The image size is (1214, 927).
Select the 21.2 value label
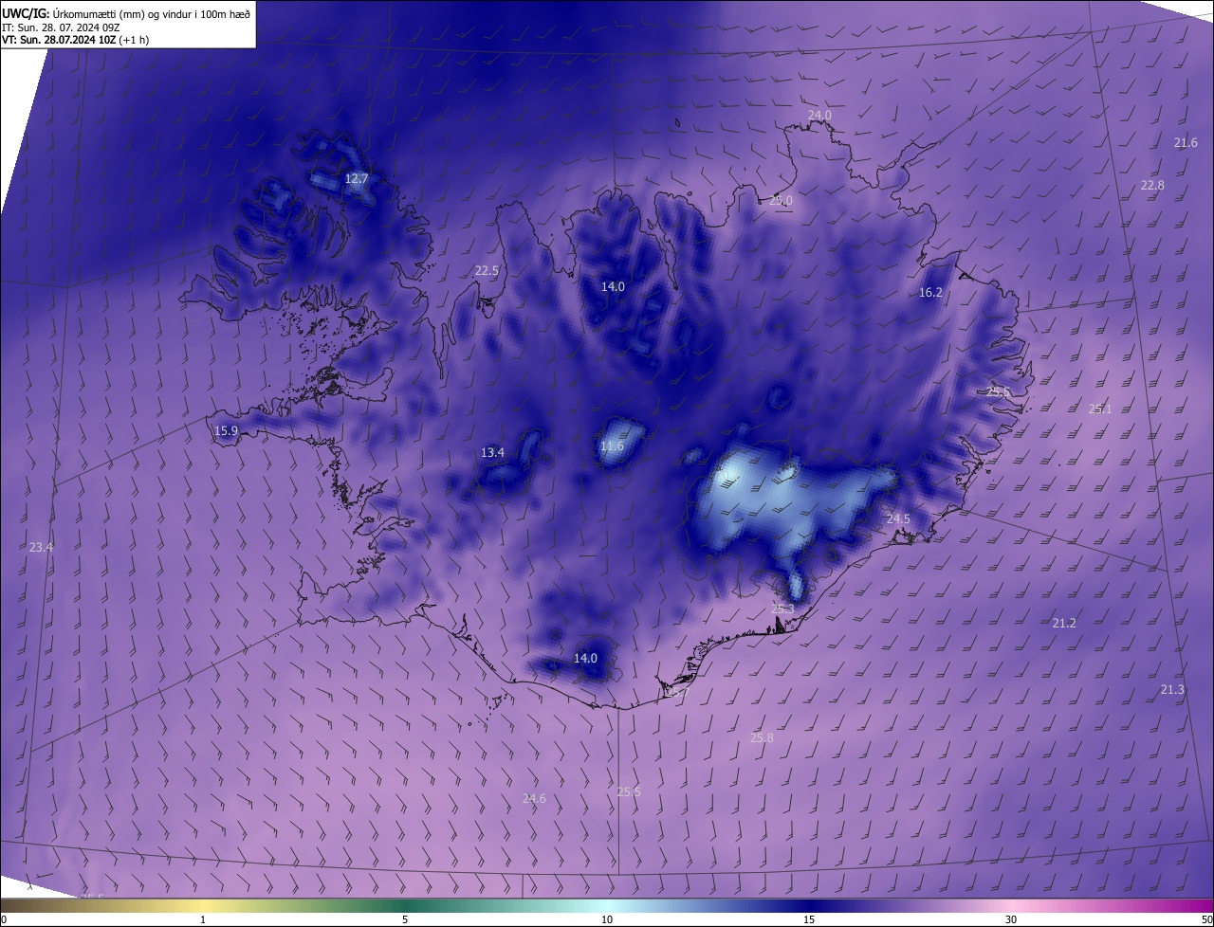1064,624
